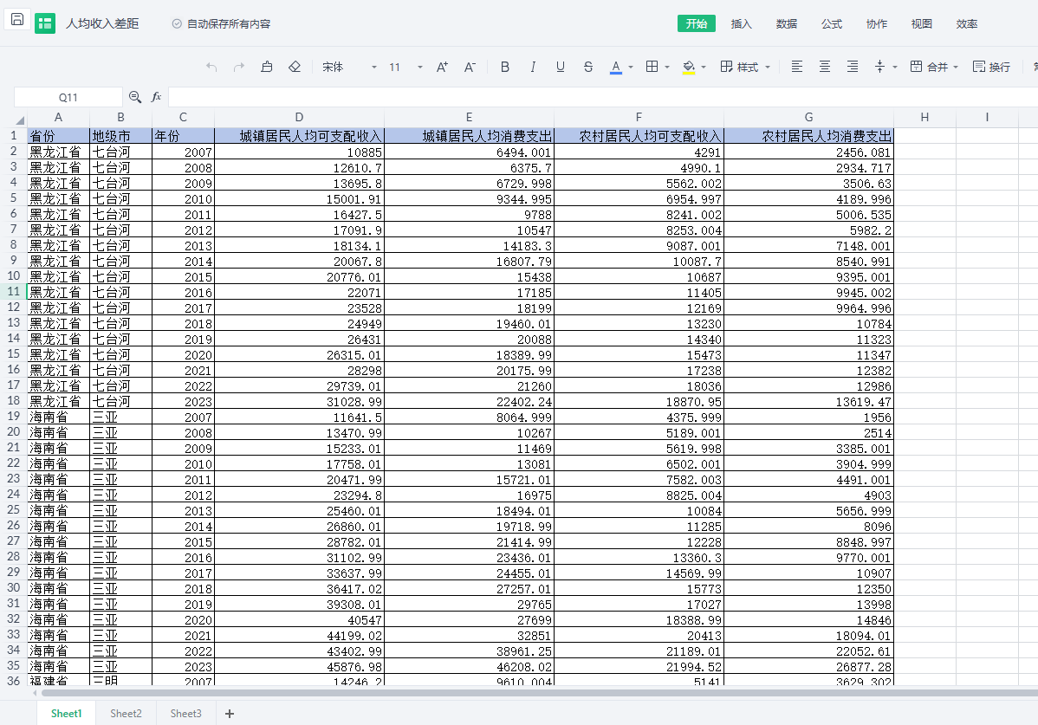Click the clear format eraser icon
This screenshot has width=1038, height=725.
[x=295, y=67]
